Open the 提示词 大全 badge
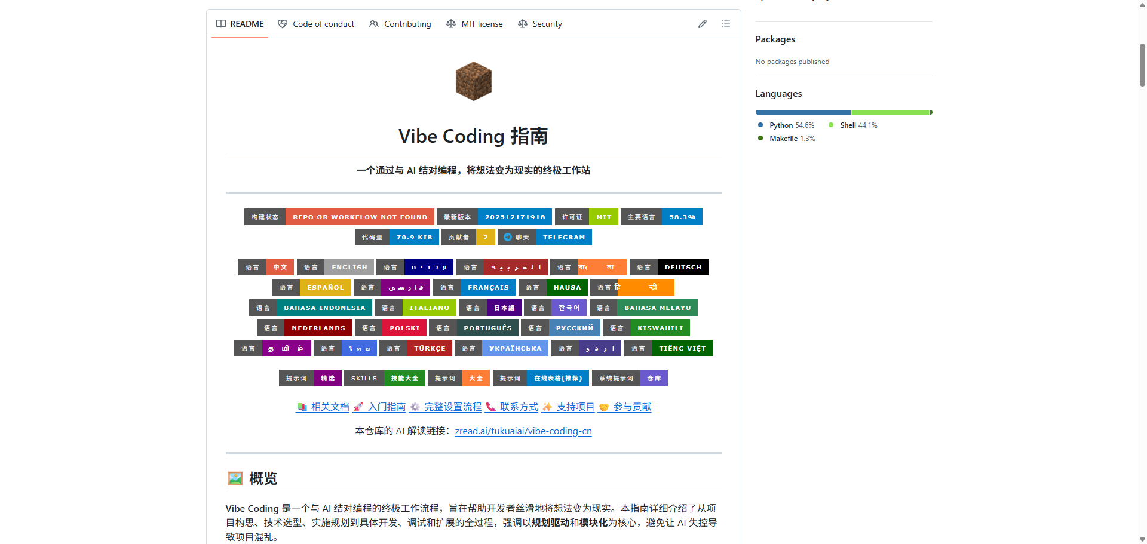Viewport: 1147px width, 544px height. click(459, 378)
